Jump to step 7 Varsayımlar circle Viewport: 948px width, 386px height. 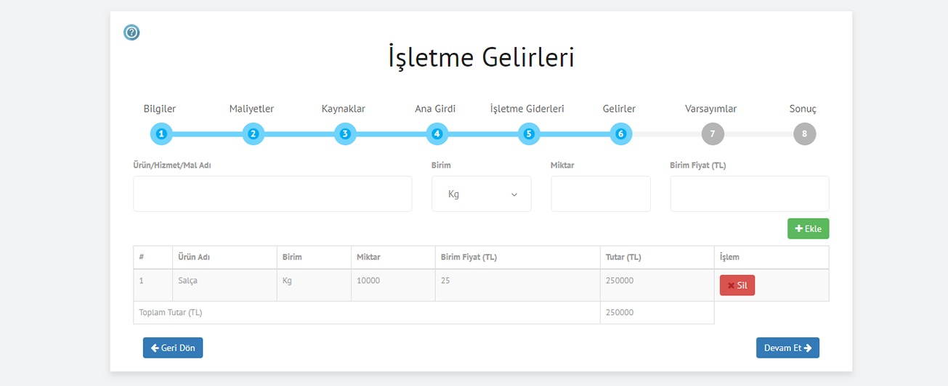[x=713, y=134]
